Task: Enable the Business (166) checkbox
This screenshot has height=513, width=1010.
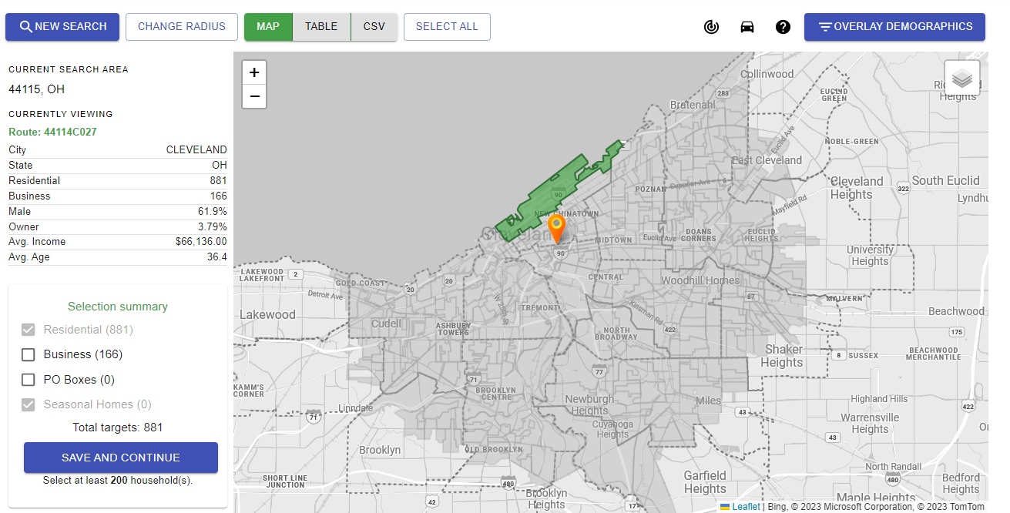Action: pos(29,354)
